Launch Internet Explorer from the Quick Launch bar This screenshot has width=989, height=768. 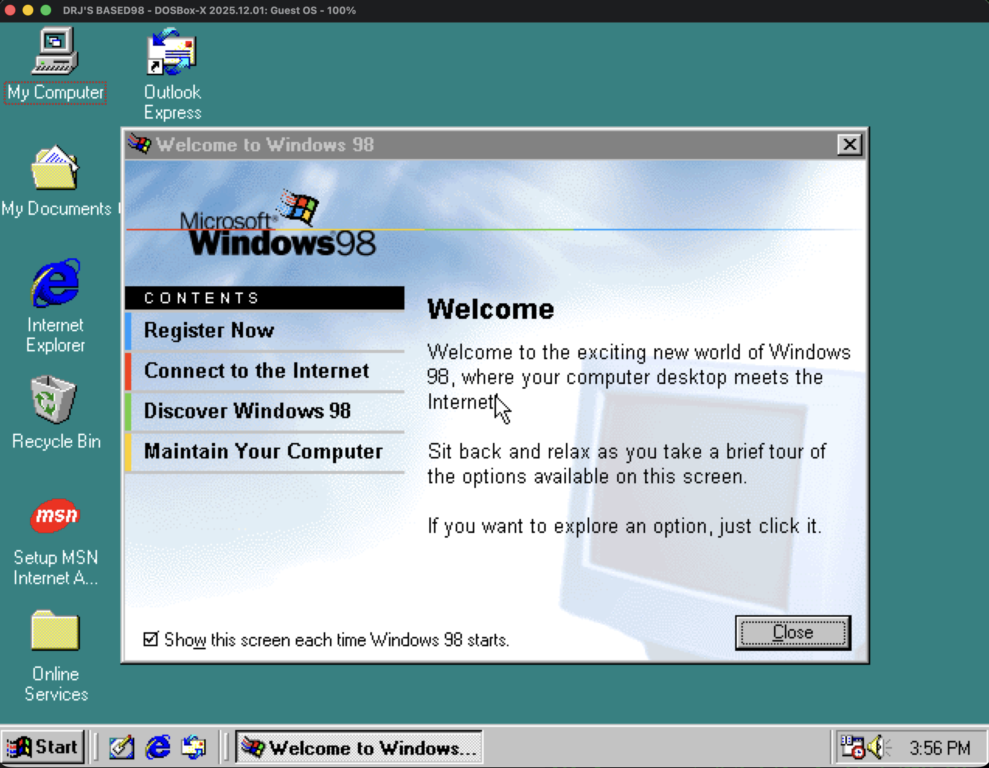(158, 747)
